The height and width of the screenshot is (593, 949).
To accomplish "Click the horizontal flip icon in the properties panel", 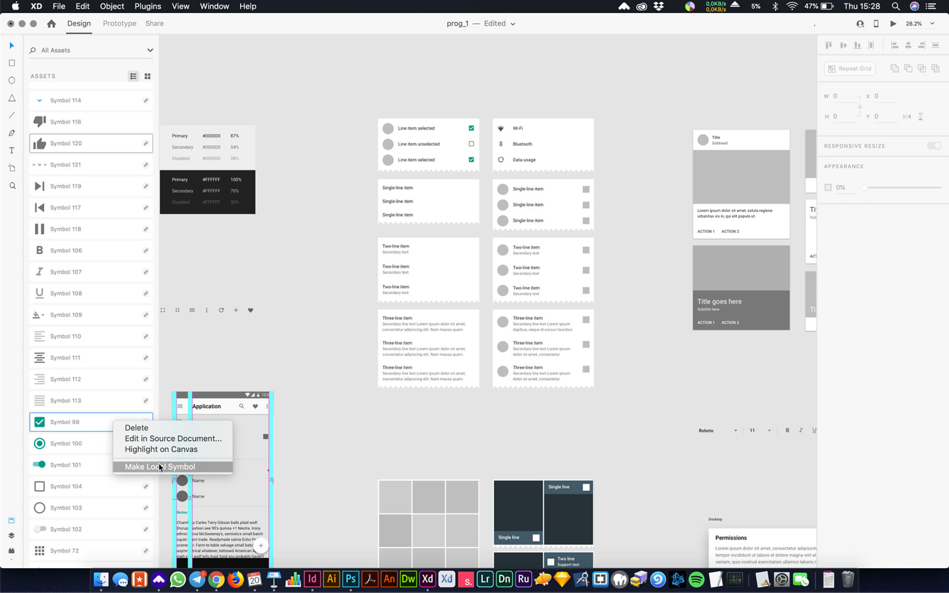I will point(906,117).
